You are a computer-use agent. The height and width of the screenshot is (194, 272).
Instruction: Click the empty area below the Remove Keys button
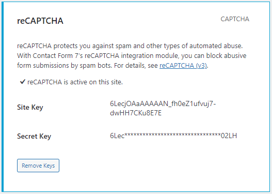click(x=38, y=182)
